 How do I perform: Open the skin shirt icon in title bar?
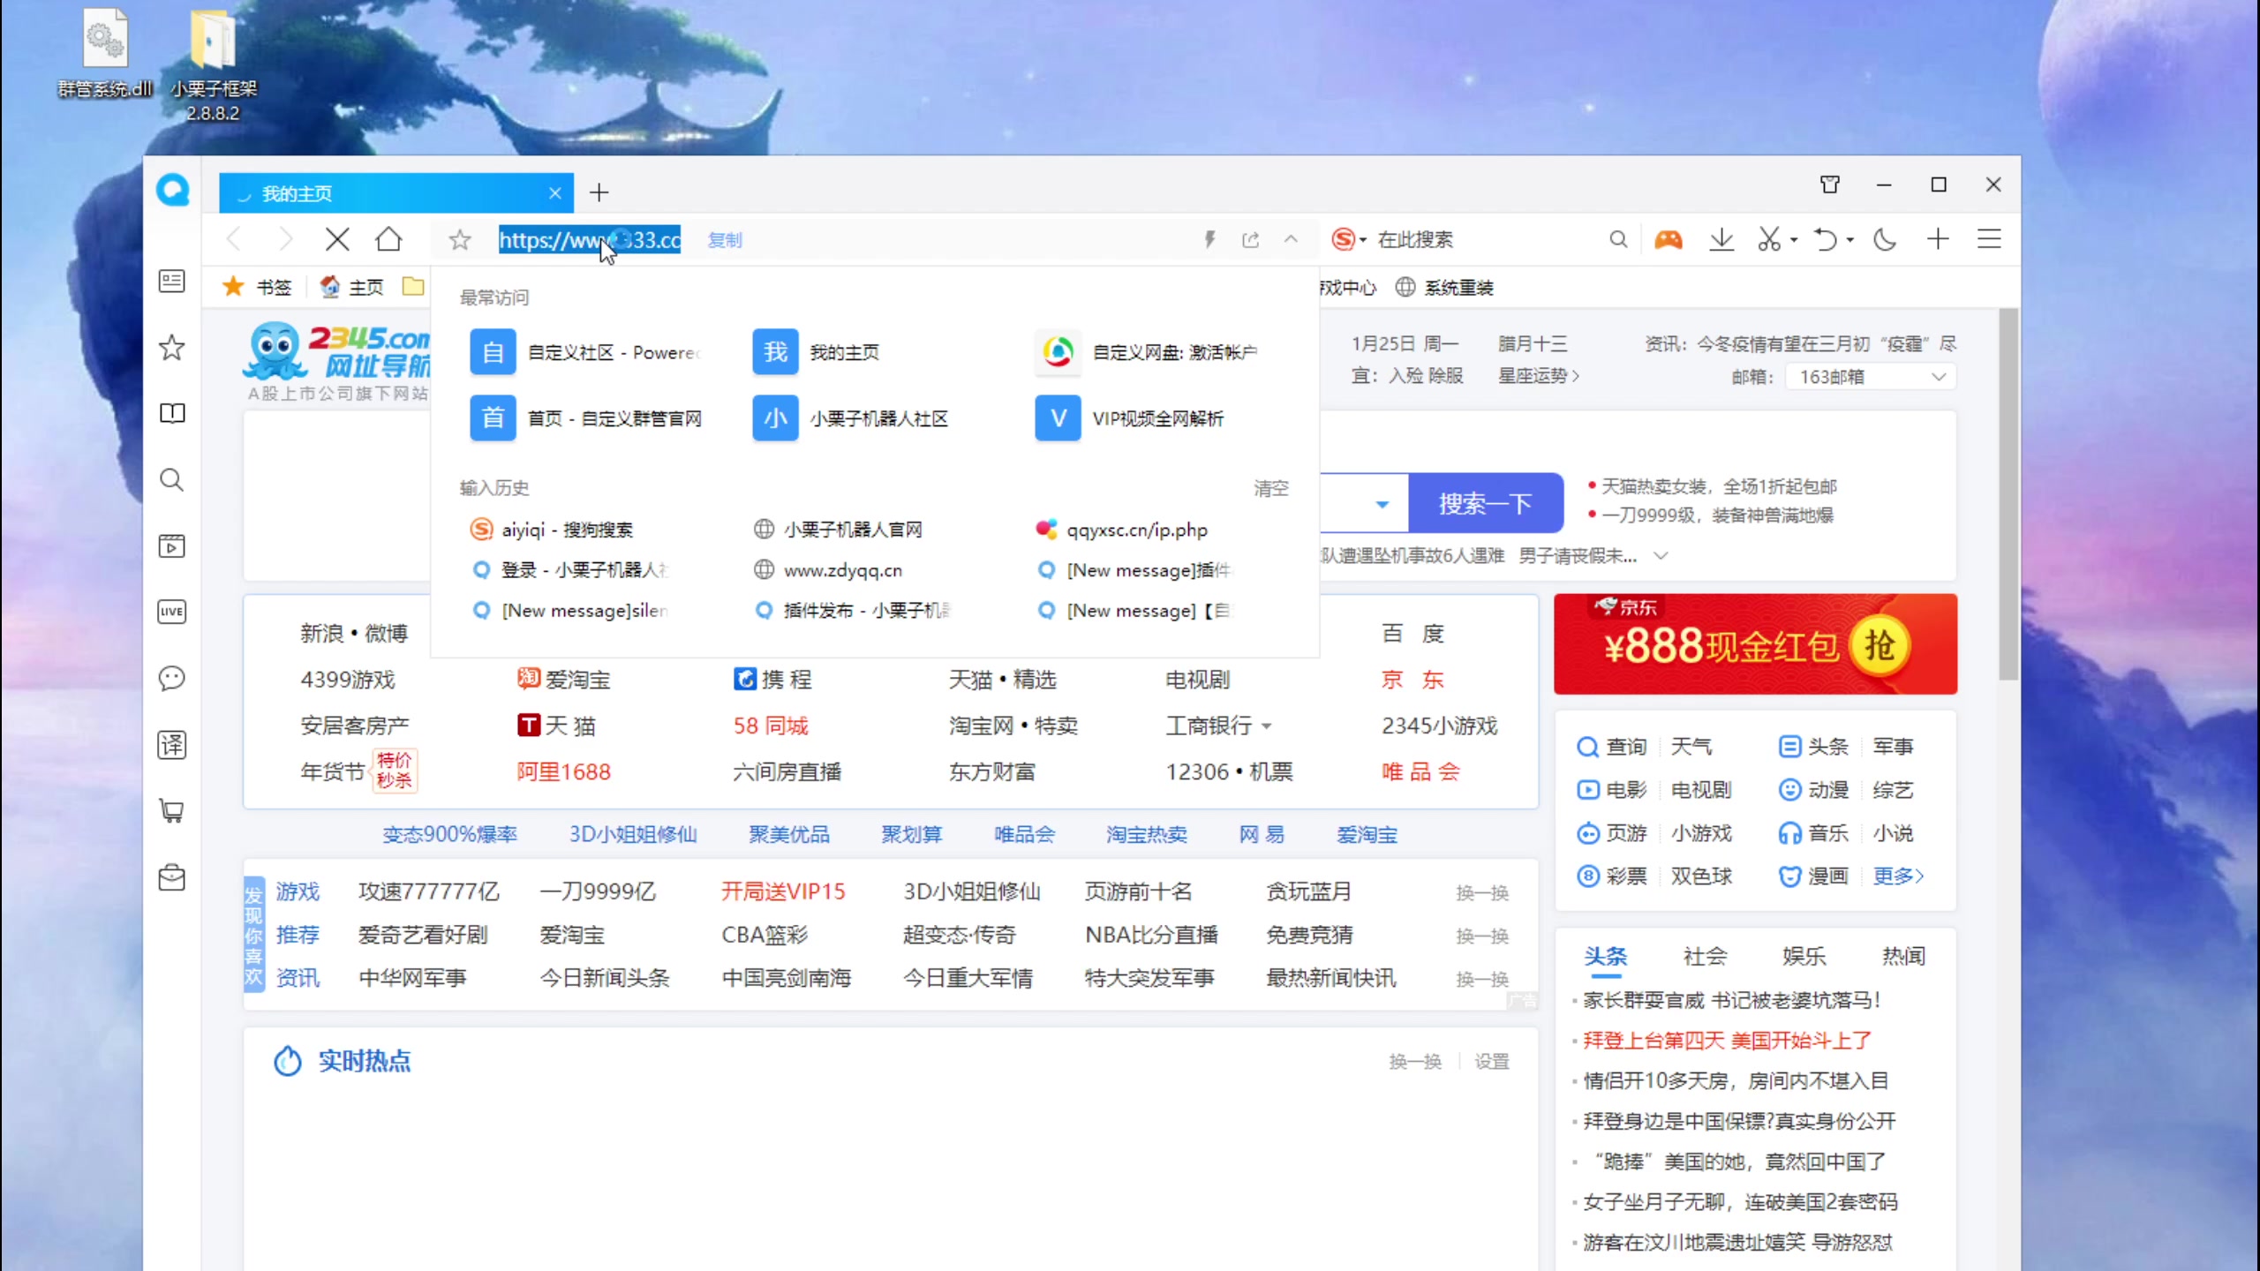1830,184
